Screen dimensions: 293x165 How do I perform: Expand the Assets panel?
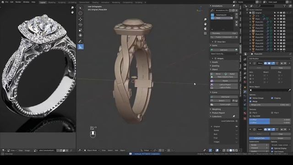(211, 62)
